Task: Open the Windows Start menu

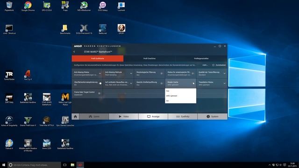Action: (4, 165)
